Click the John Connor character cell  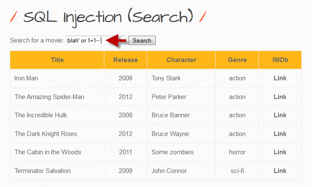click(169, 171)
